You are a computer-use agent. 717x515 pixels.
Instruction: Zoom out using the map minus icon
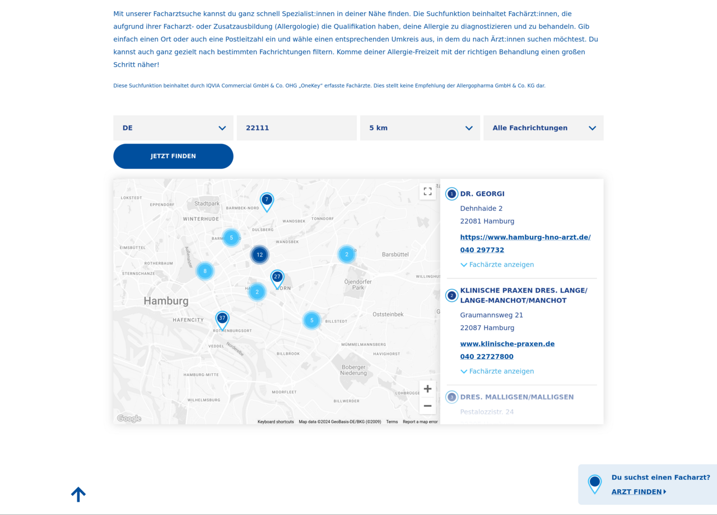(427, 406)
